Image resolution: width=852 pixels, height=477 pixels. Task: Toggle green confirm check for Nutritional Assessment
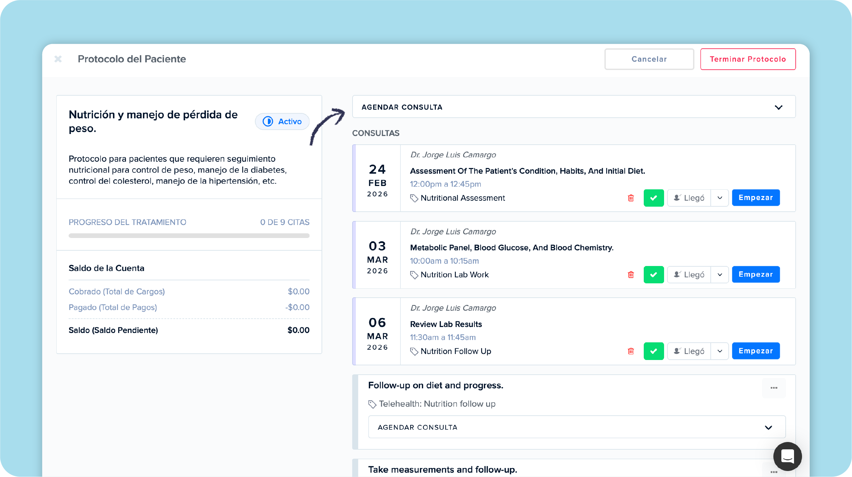pos(653,198)
